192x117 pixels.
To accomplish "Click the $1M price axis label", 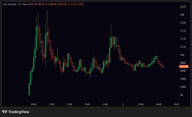I will coord(182,55).
